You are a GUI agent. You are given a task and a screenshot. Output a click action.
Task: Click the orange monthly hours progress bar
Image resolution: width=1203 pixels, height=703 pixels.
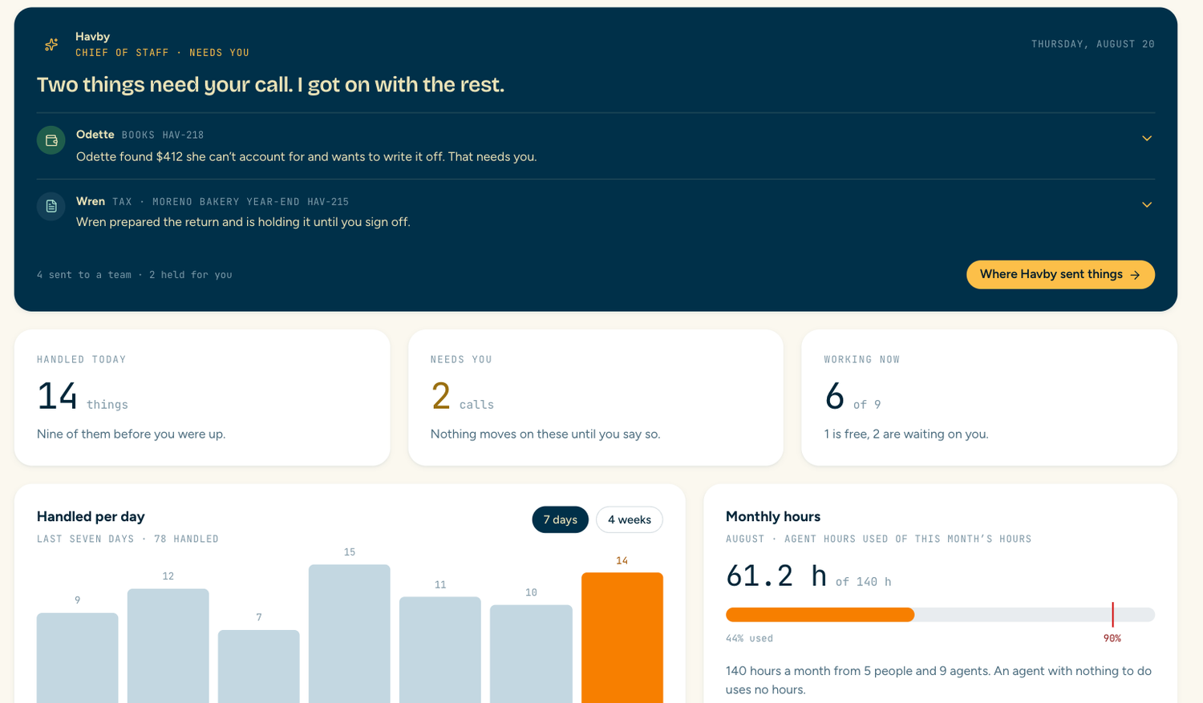[820, 615]
